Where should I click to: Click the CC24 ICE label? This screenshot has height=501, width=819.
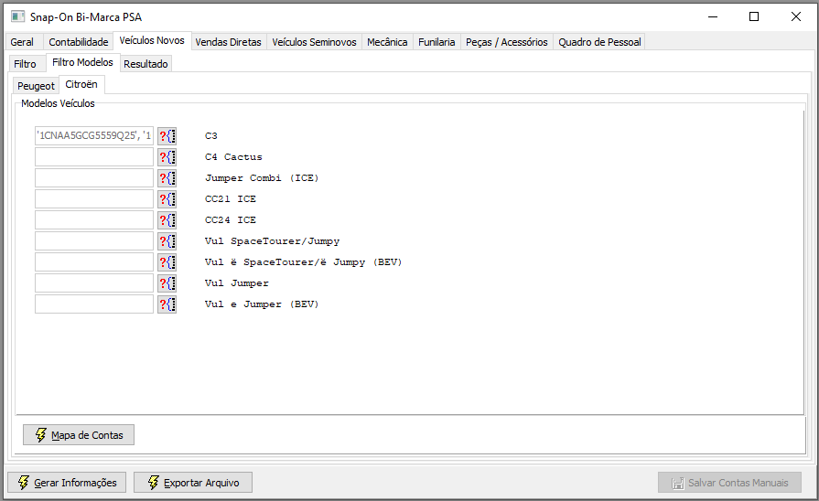231,220
